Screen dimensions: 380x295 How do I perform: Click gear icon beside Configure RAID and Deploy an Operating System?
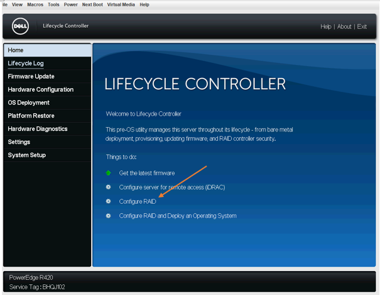(x=108, y=216)
